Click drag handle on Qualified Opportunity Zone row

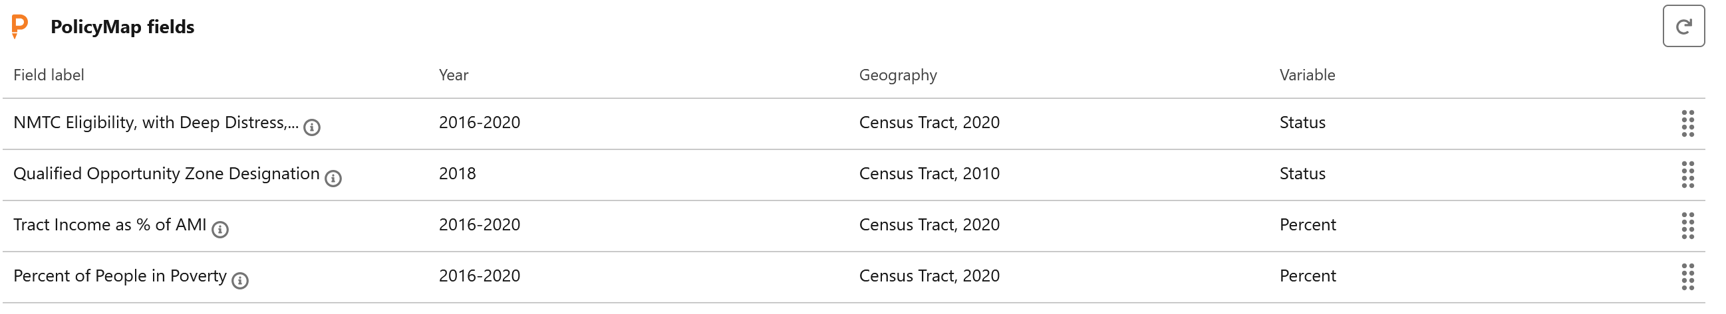1687,175
